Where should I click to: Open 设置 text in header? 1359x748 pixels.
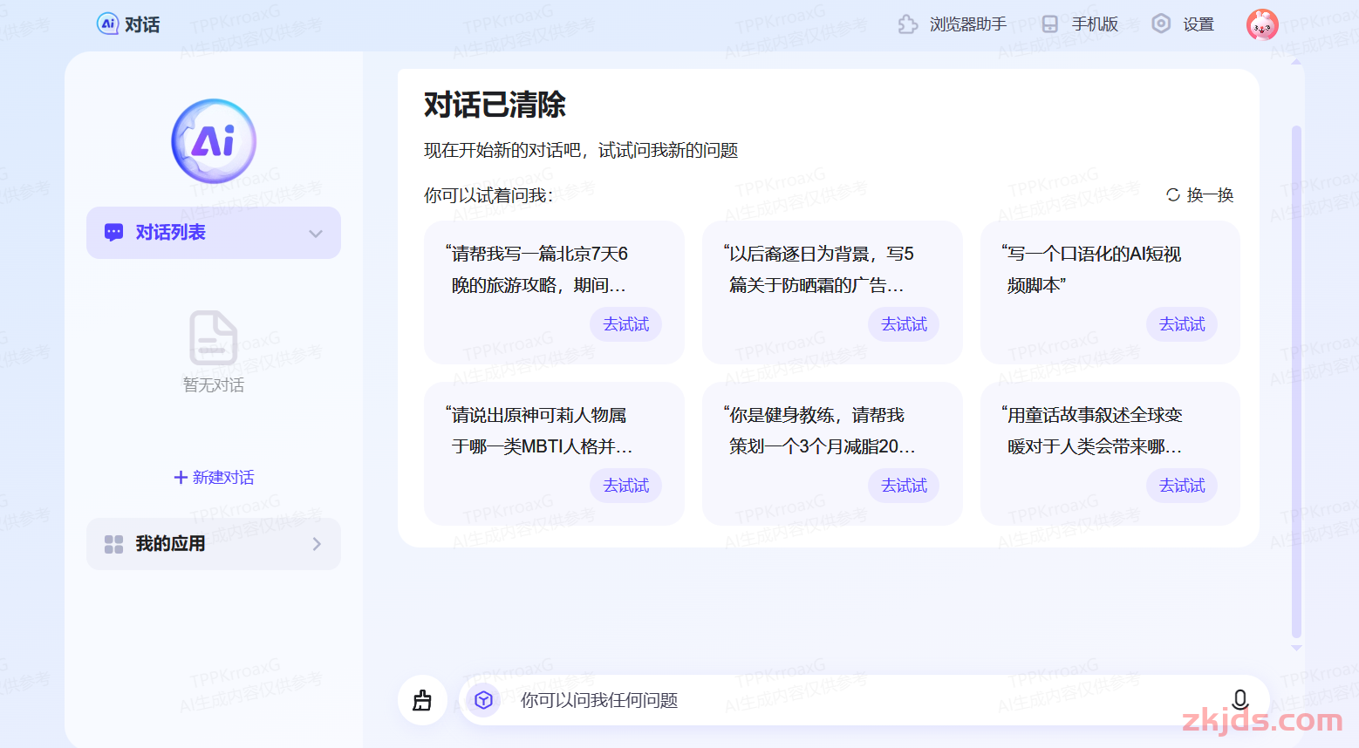tap(1199, 24)
